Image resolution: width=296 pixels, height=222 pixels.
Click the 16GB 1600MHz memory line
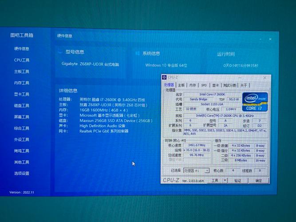(x=104, y=110)
